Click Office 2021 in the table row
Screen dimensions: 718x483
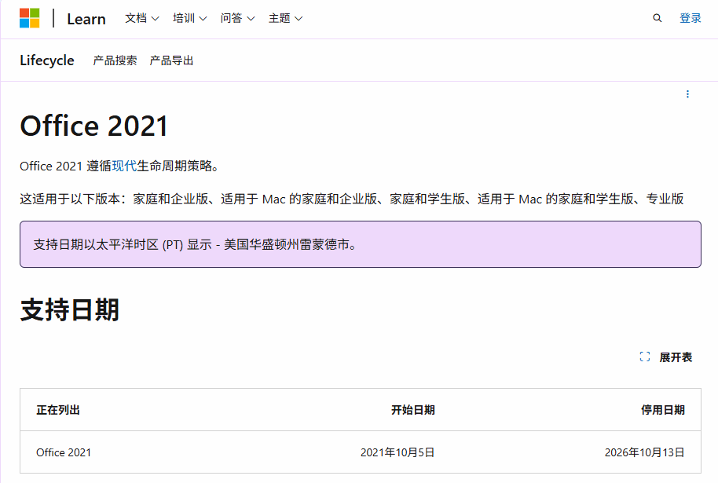(63, 452)
